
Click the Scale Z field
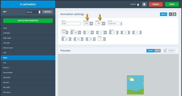pos(90,39)
